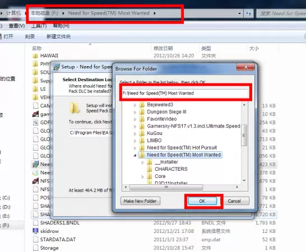Click the SHADERS1.BNDL file icon
306x252 pixels.
pyautogui.click(x=35, y=222)
